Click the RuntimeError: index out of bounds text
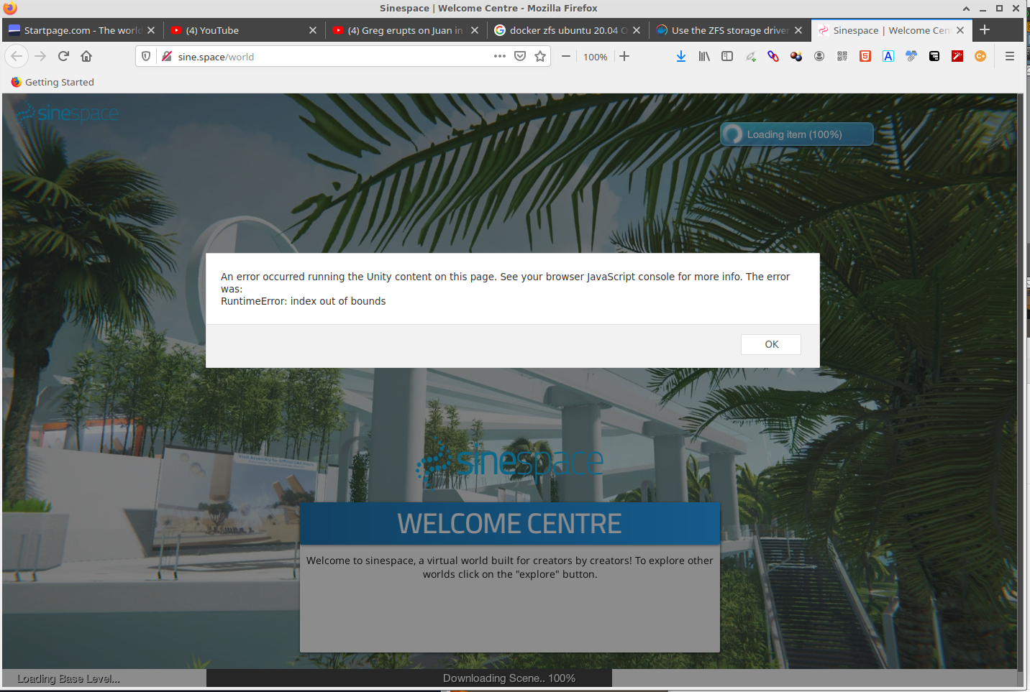 coord(303,301)
